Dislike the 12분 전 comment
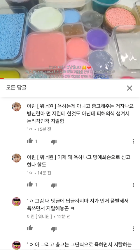The height and width of the screenshot is (250, 140). click(54, 229)
